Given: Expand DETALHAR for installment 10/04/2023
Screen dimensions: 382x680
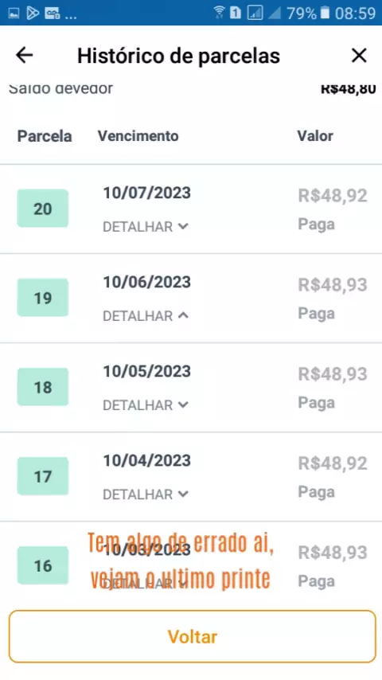Looking at the screenshot, I should pyautogui.click(x=146, y=494).
